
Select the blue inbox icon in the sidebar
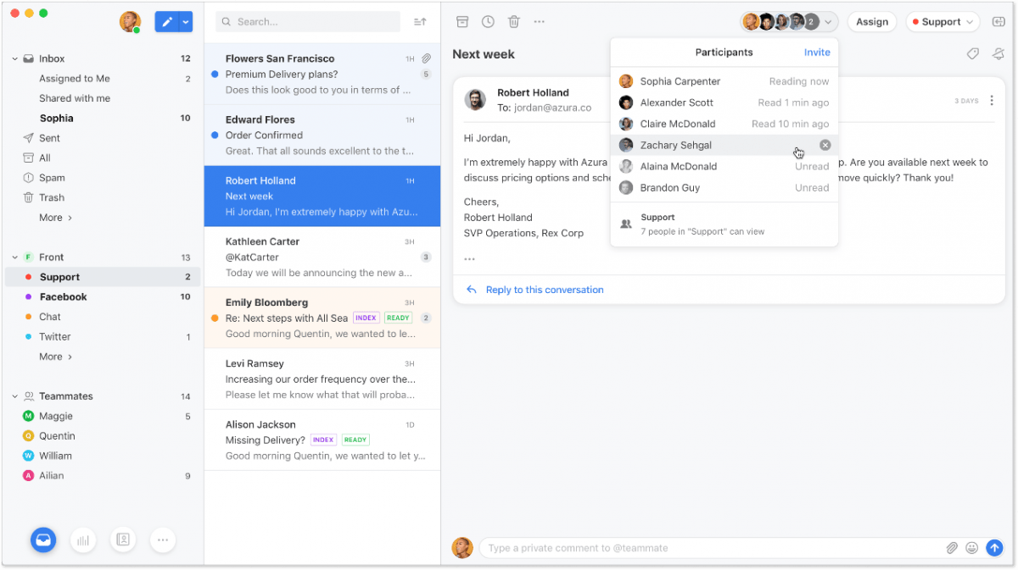(43, 540)
